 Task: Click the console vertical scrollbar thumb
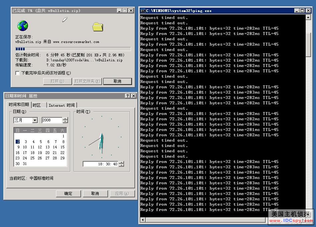tap(308, 45)
